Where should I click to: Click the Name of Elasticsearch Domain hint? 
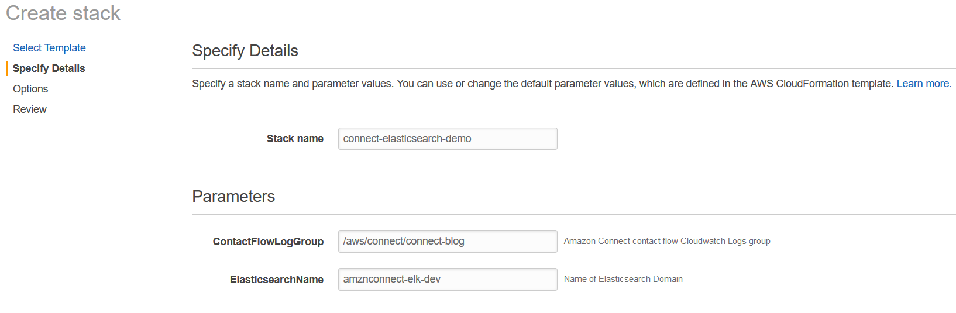pos(623,279)
